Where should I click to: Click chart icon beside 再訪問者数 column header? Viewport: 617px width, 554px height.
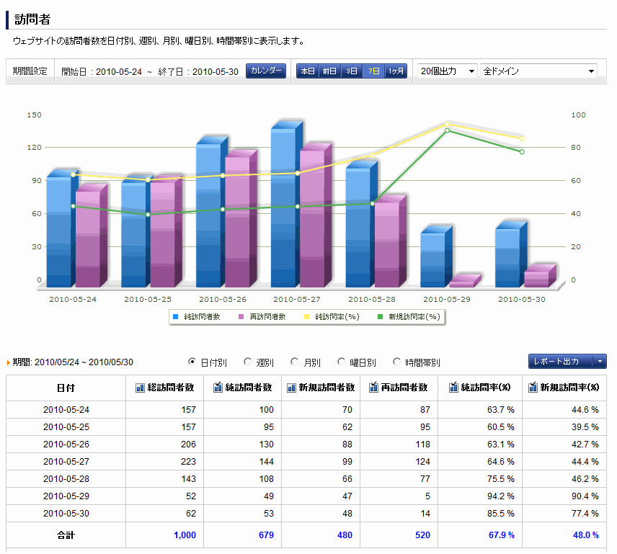[374, 388]
